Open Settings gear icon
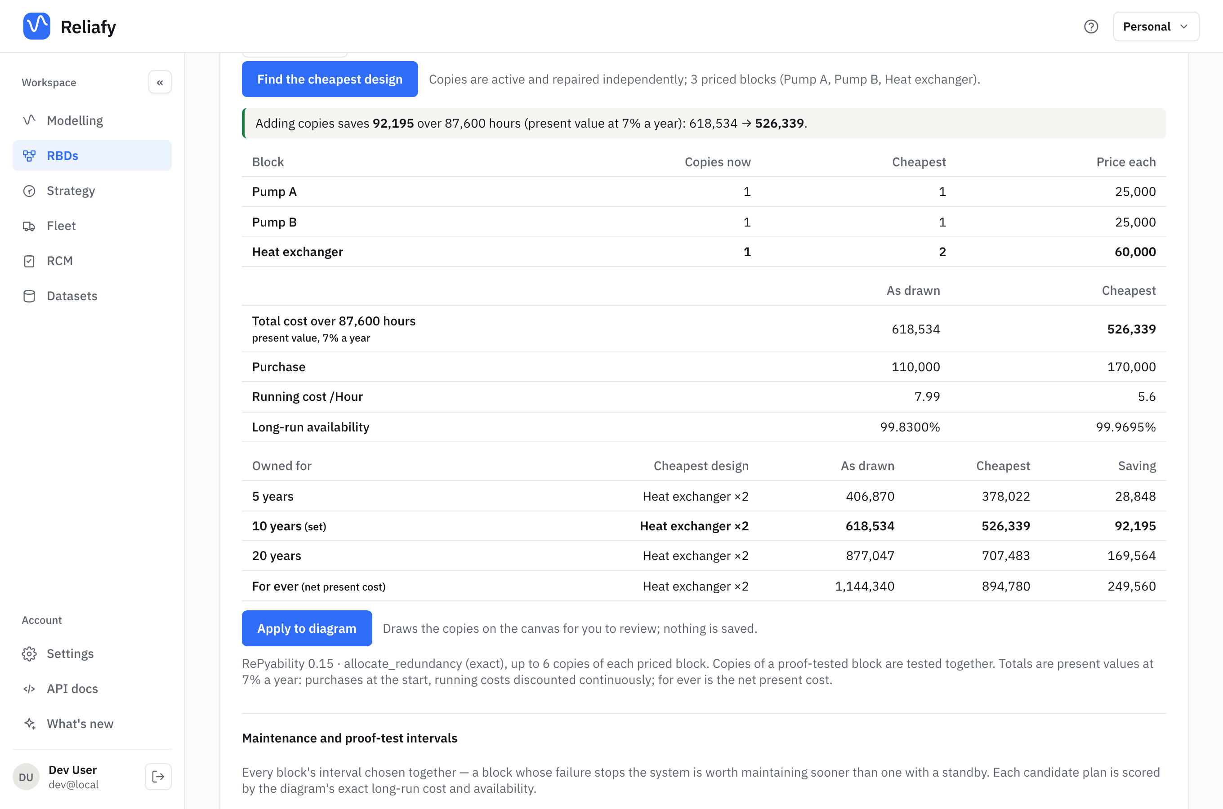 [29, 653]
